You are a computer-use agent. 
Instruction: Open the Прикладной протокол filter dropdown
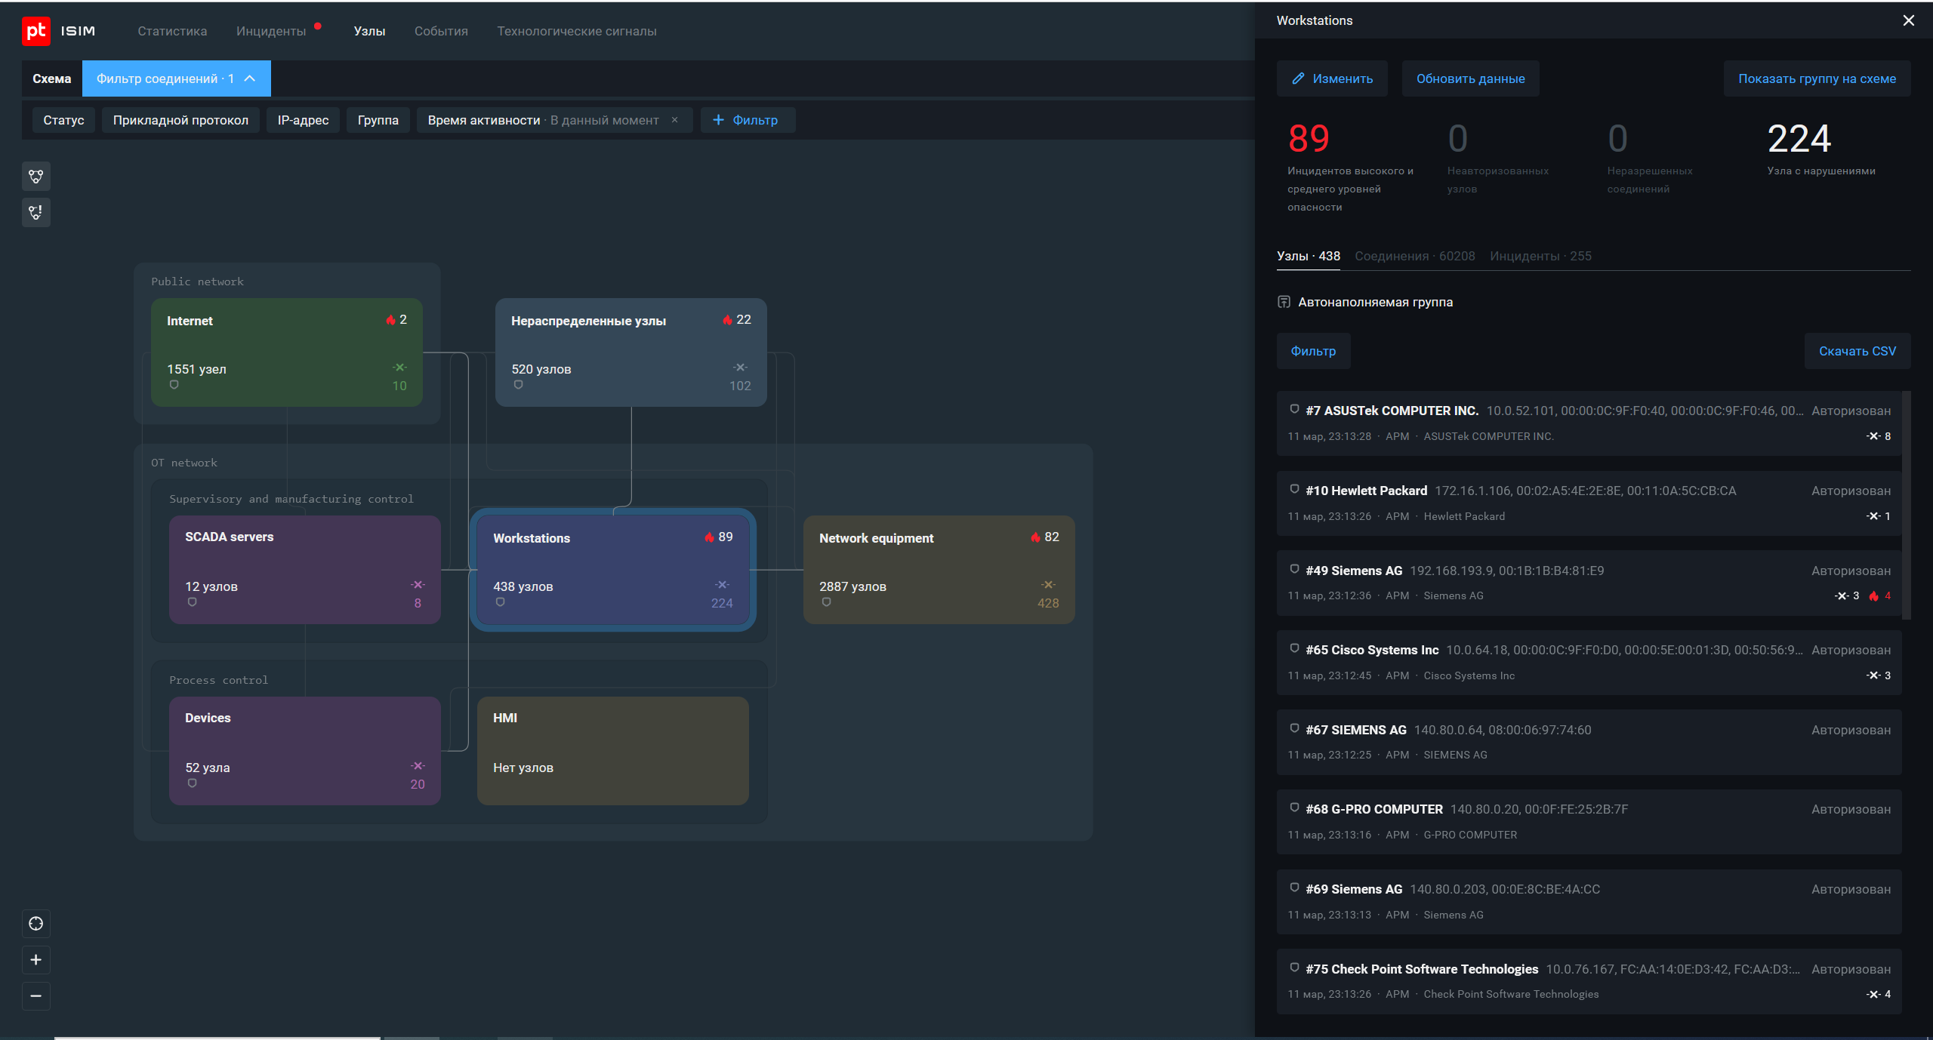[x=180, y=120]
